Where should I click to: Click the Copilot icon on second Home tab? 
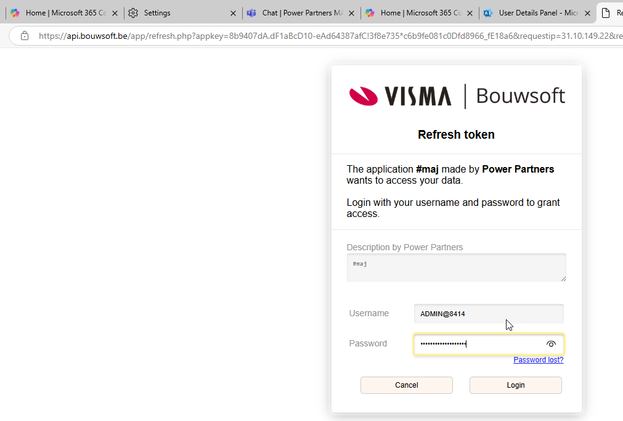(x=370, y=13)
